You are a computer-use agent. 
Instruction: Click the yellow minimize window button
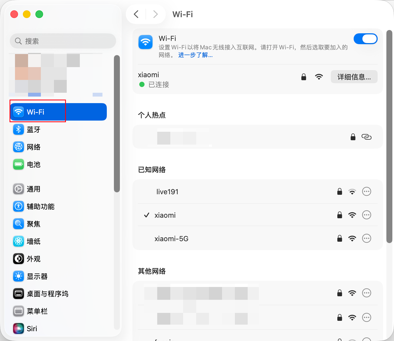click(x=27, y=14)
